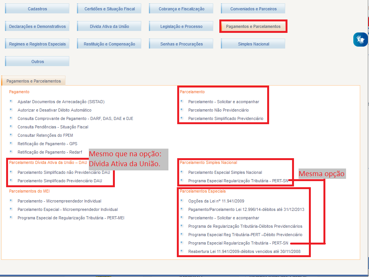Select the Pagamentos e Parcelamentos category button
This screenshot has height=277, width=369.
pyautogui.click(x=253, y=26)
